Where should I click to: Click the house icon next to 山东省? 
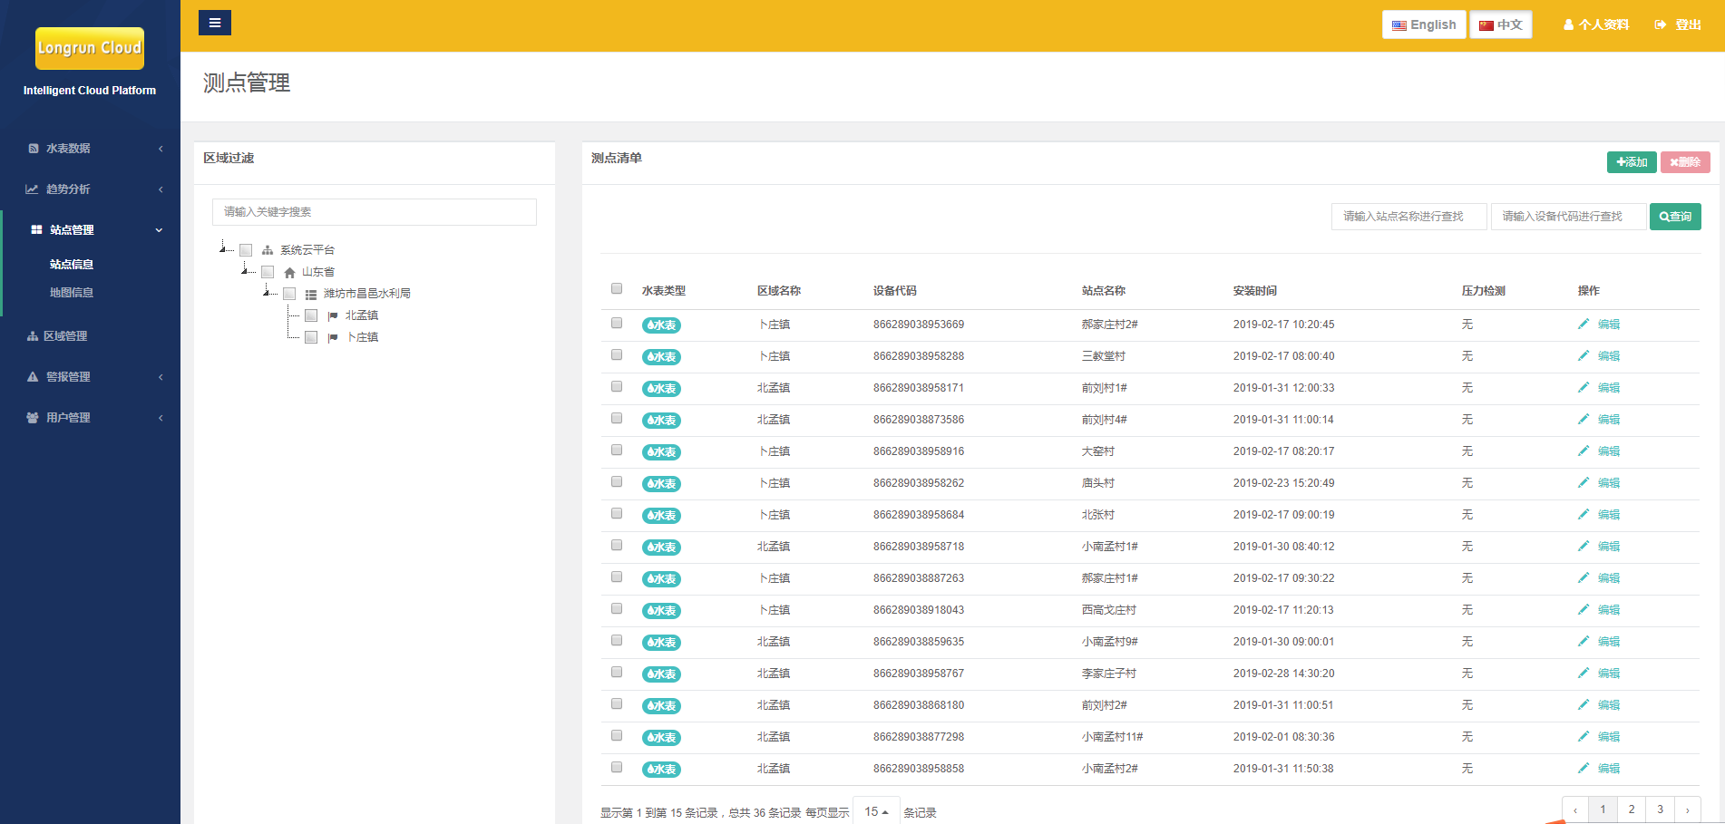[289, 272]
